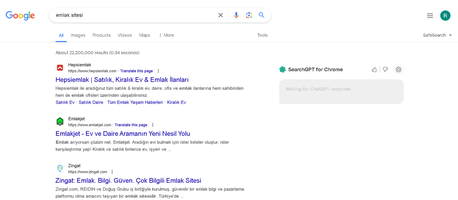Click the Emlakjet site name label
The height and width of the screenshot is (200, 458).
tap(77, 119)
